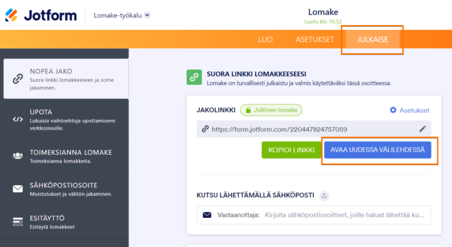Select UPOTA in the sidebar
This screenshot has width=452, height=247.
65,119
